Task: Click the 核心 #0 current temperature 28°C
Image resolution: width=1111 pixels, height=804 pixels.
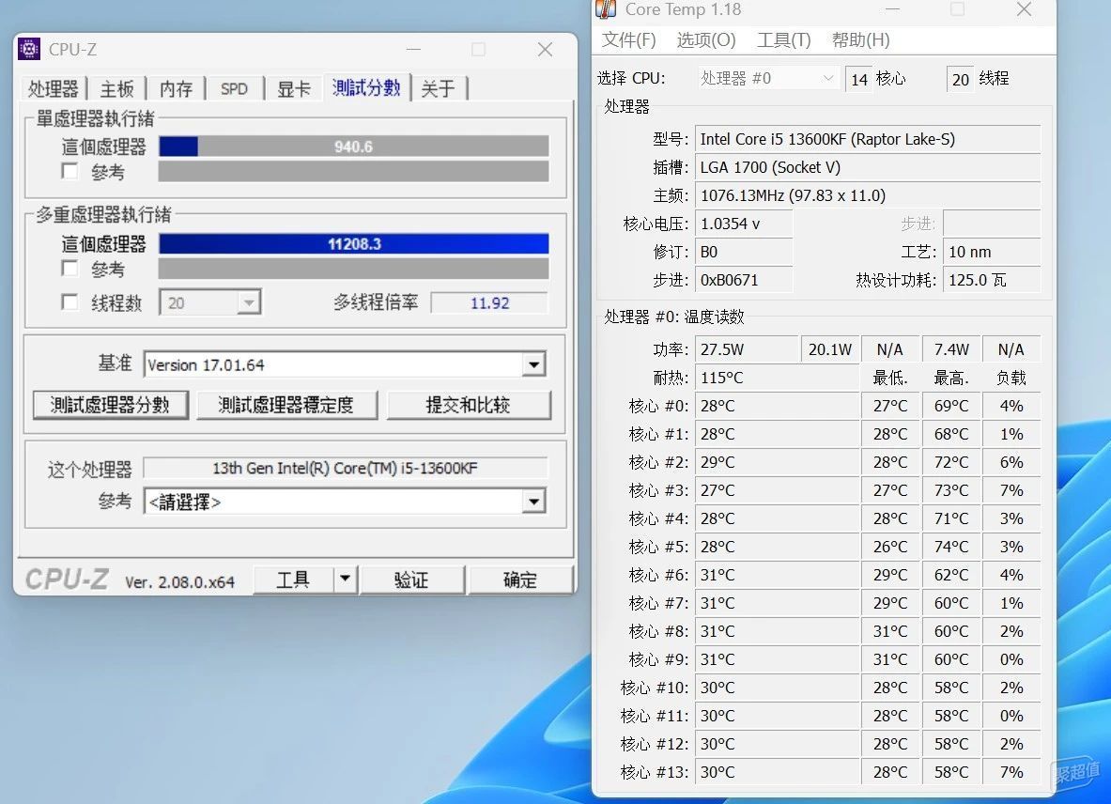Action: (x=778, y=406)
